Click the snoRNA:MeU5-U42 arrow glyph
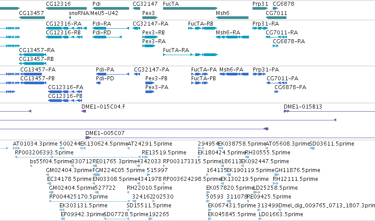 [x=70, y=18]
